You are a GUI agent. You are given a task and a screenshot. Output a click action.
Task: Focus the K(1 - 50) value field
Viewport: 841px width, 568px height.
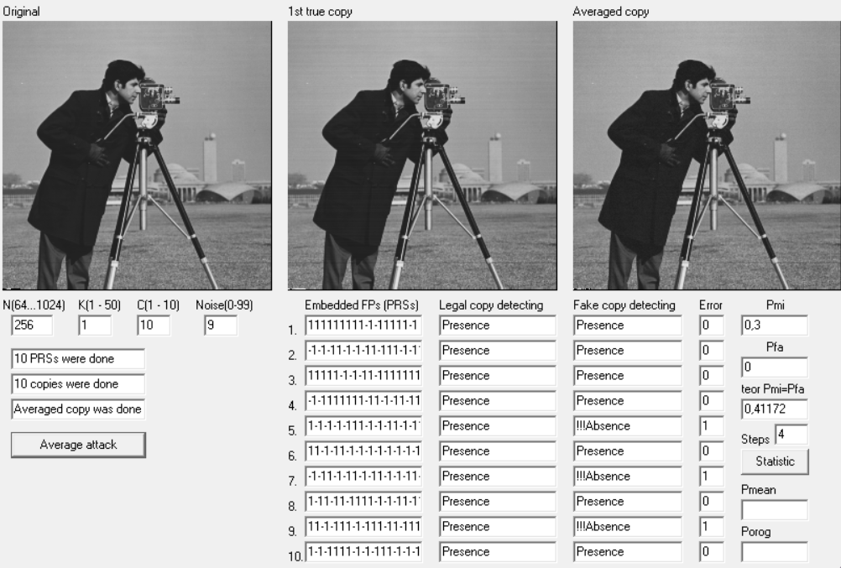pyautogui.click(x=95, y=325)
